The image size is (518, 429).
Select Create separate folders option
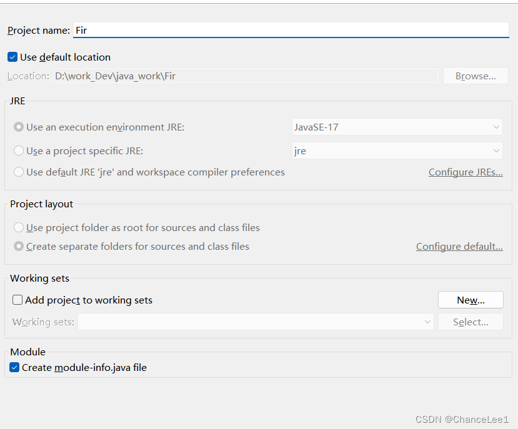(x=19, y=247)
